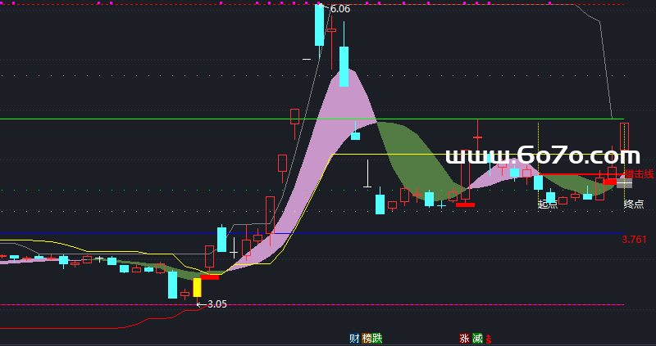The width and height of the screenshot is (656, 346).
Task: Click the red 3.761 price value
Action: pos(634,240)
